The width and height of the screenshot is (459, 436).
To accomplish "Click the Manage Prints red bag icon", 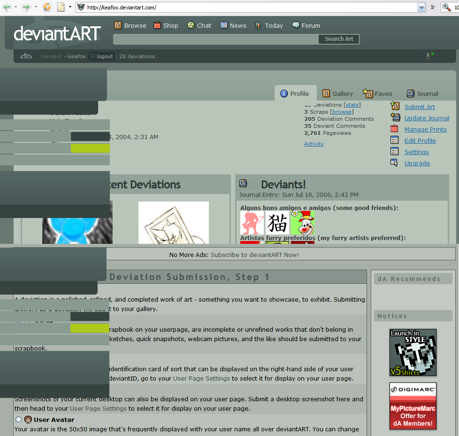I will coord(394,129).
